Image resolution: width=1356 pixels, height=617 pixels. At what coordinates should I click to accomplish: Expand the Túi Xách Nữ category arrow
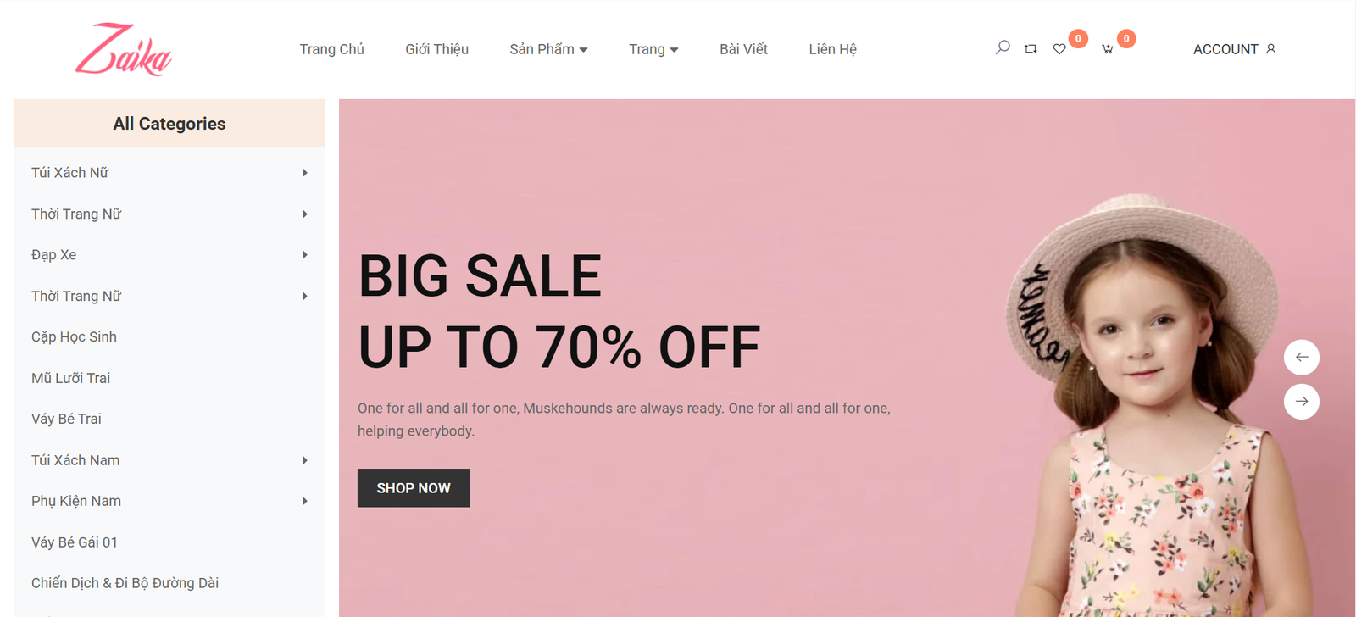(x=305, y=173)
